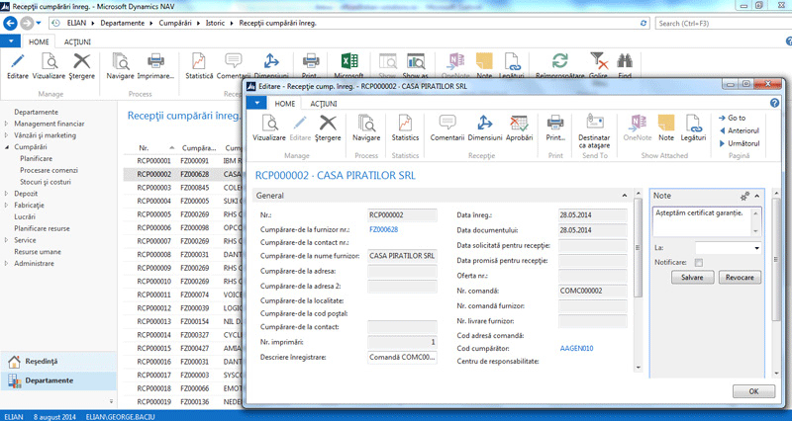Click Vizualizare icon in main window ribbon
Screen dimensions: 792x421
click(x=49, y=62)
